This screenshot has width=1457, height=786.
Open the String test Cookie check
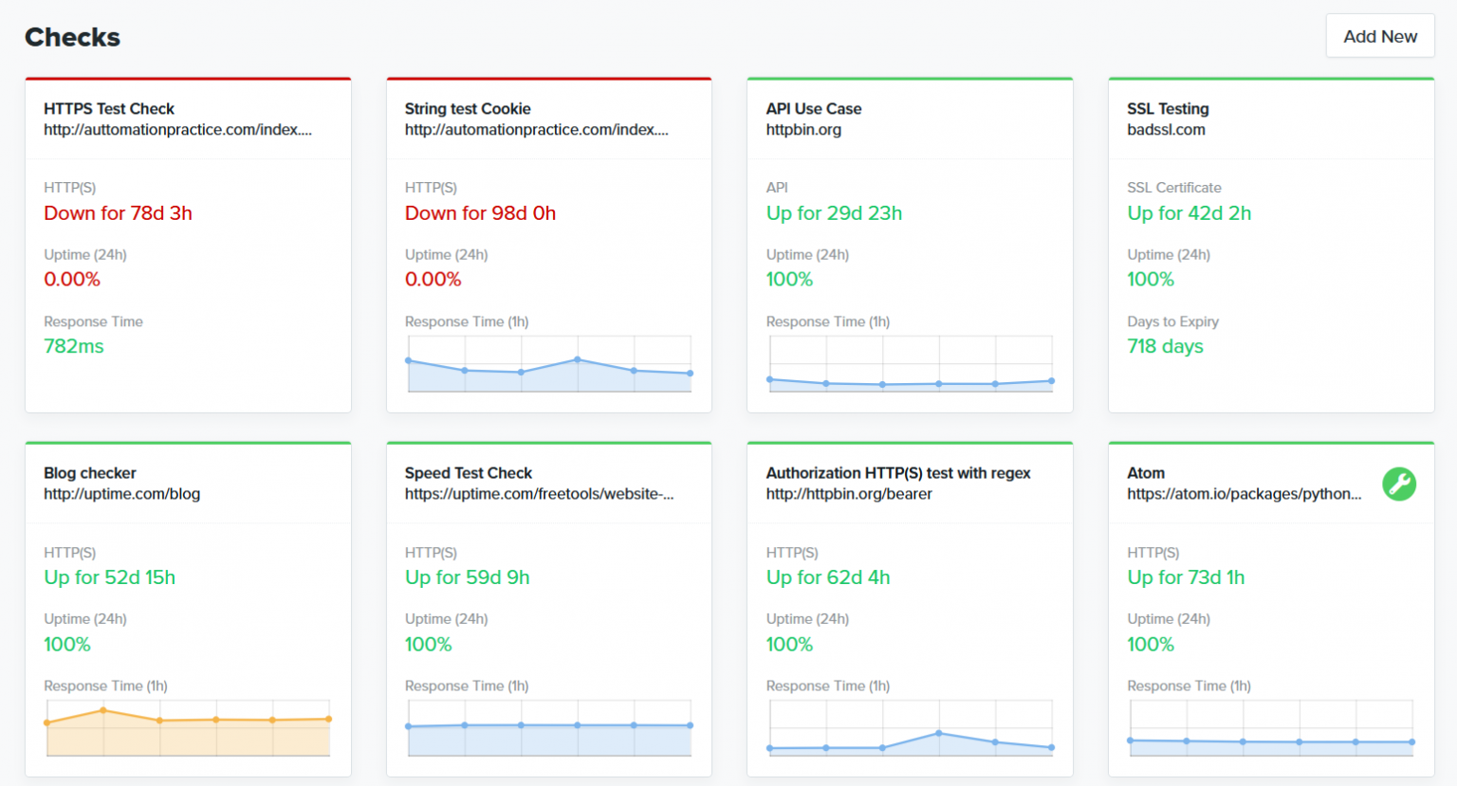click(468, 109)
